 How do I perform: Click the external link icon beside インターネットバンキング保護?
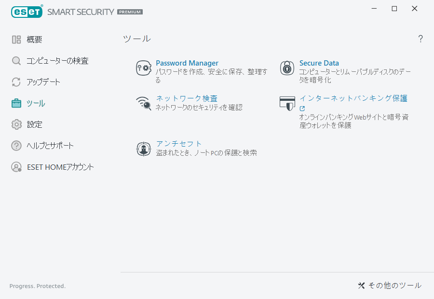pos(302,108)
